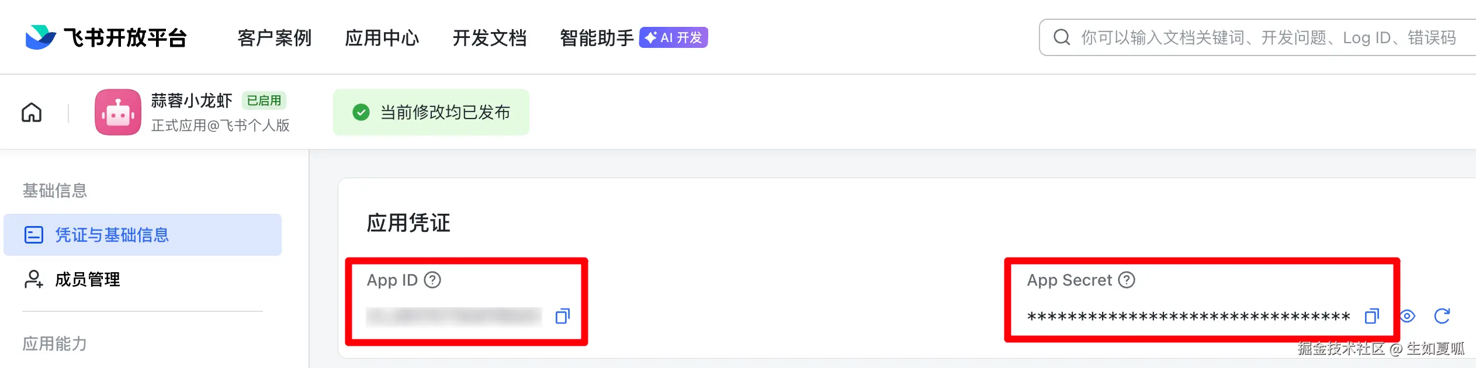Open 客户案例 in top navigation
Screen dimensions: 1476x368
click(275, 38)
